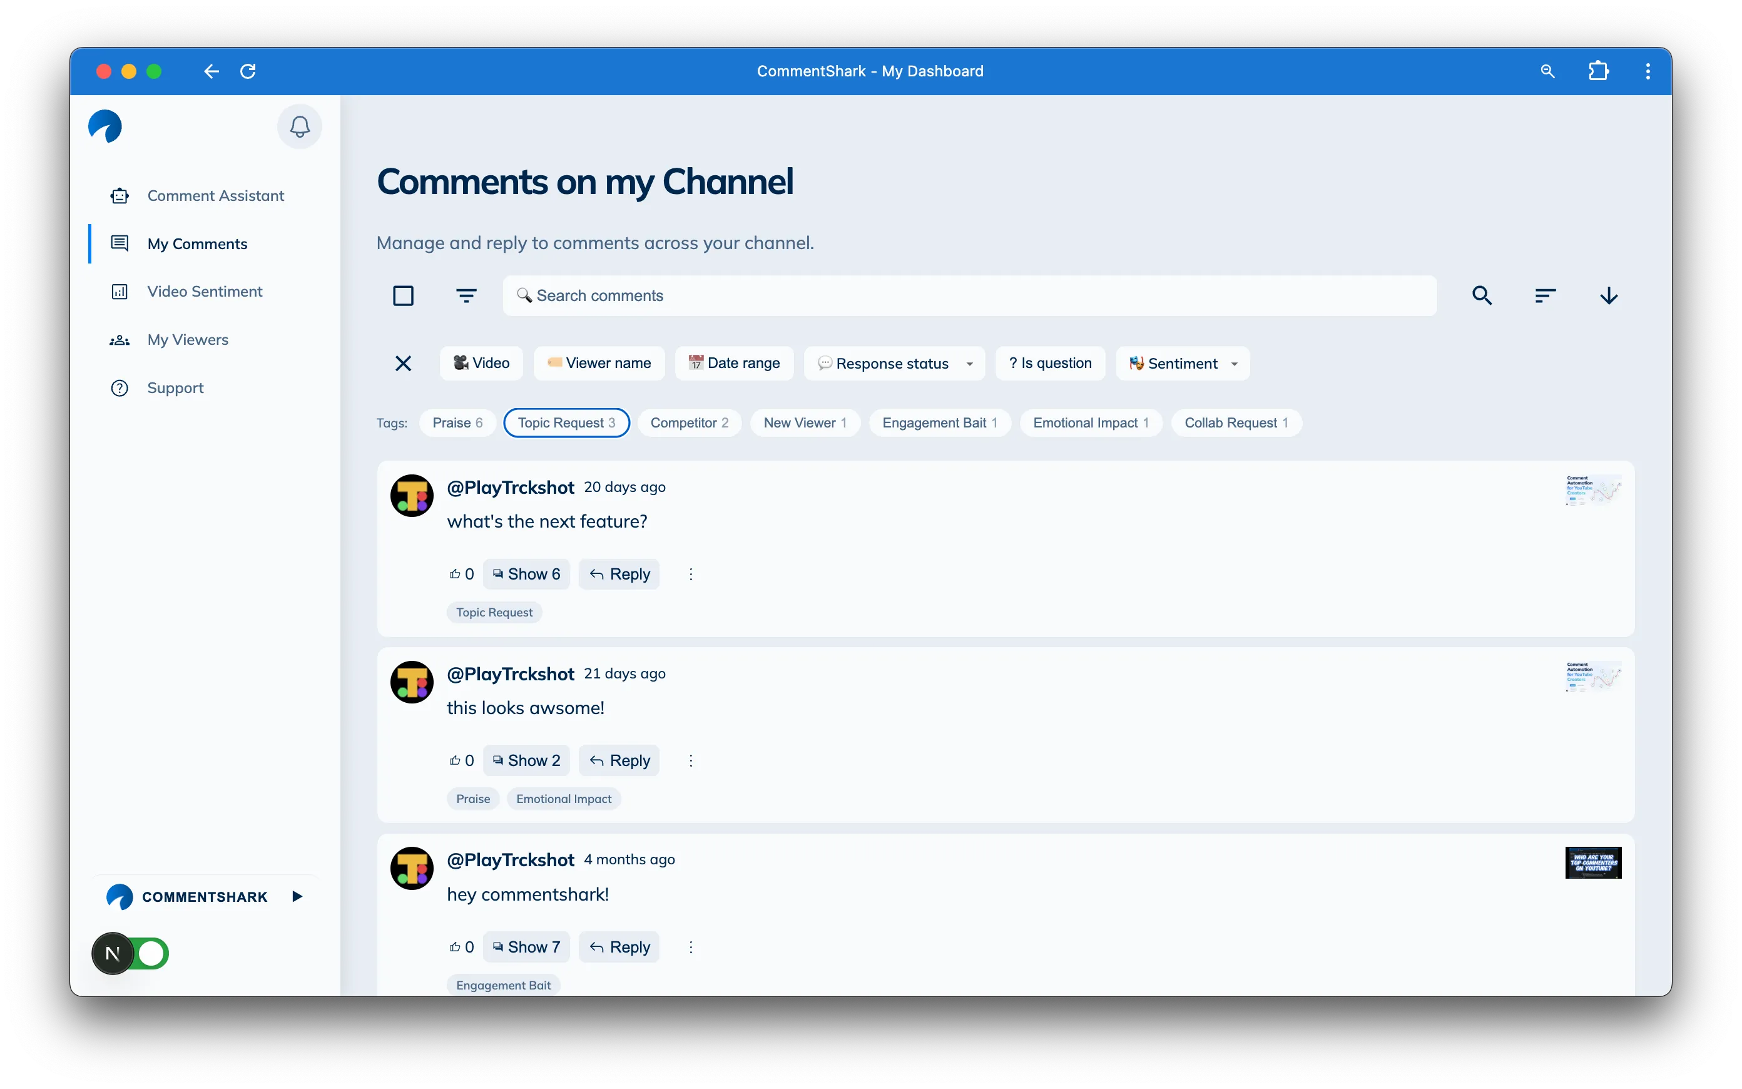Viewport: 1742px width, 1089px height.
Task: Click the notification bell icon
Action: pos(300,126)
